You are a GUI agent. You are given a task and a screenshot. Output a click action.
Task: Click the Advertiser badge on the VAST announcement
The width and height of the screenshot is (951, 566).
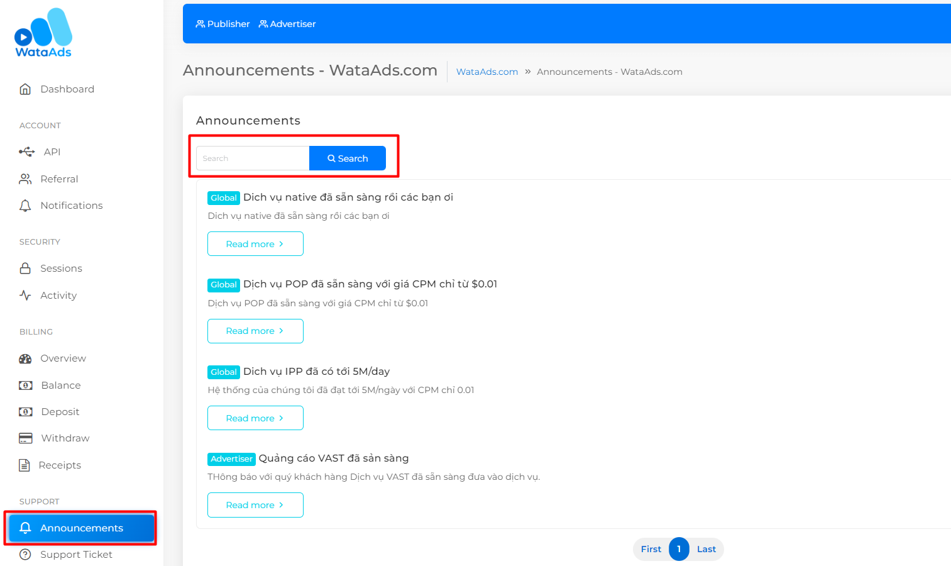point(231,459)
